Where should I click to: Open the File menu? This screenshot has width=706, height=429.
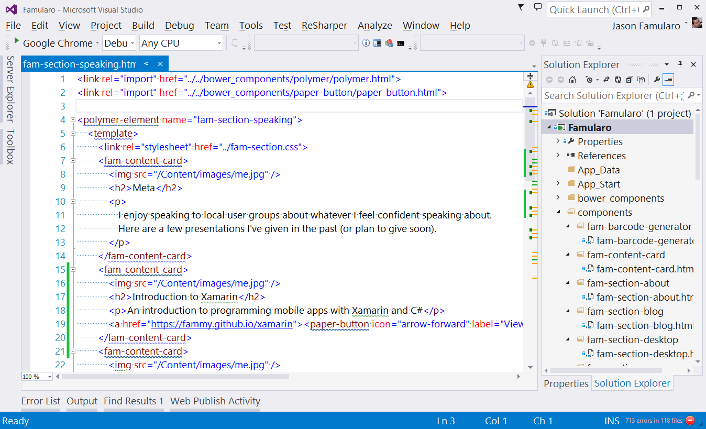(13, 25)
